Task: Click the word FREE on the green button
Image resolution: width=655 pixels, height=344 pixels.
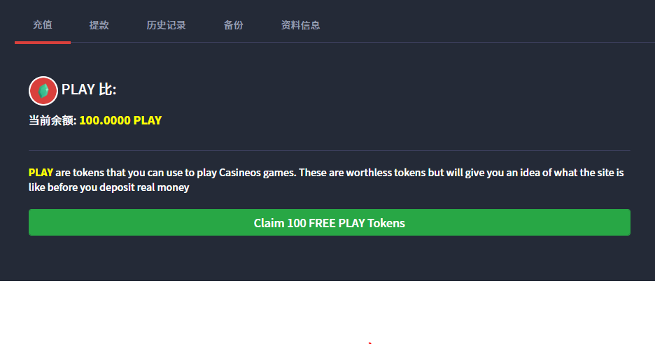Action: (322, 223)
